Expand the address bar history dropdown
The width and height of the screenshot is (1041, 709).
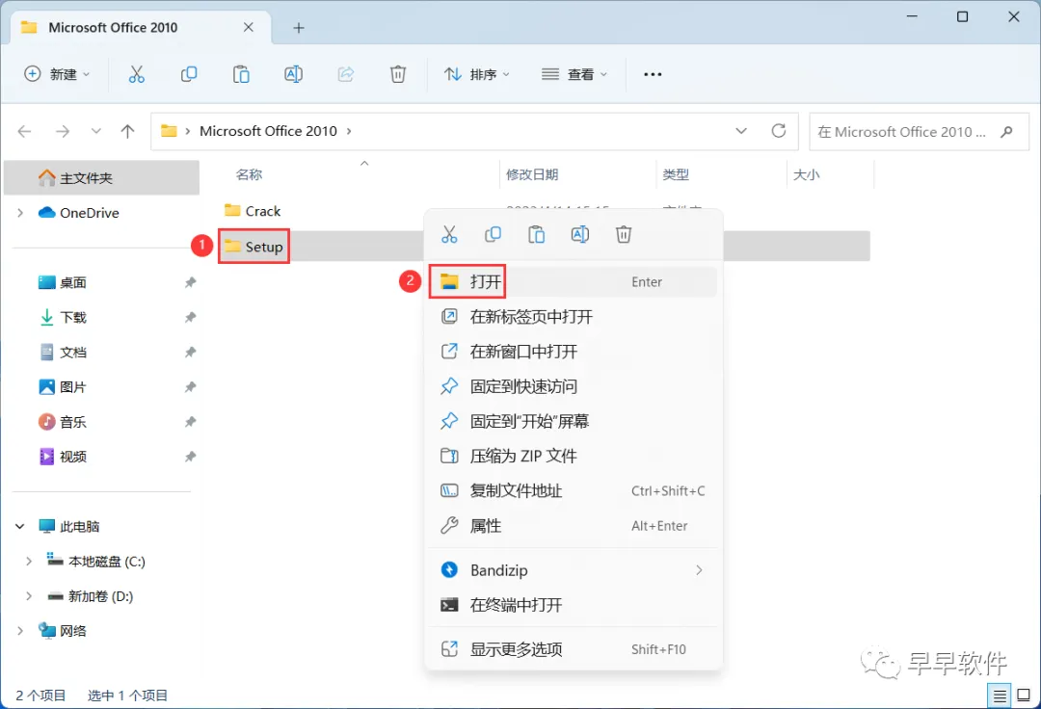(x=741, y=131)
